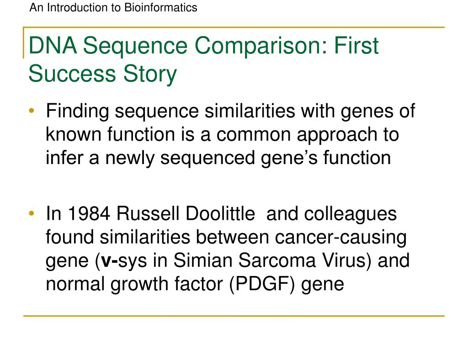Click the 'Success Story' title line
The width and height of the screenshot is (468, 351).
103,74
